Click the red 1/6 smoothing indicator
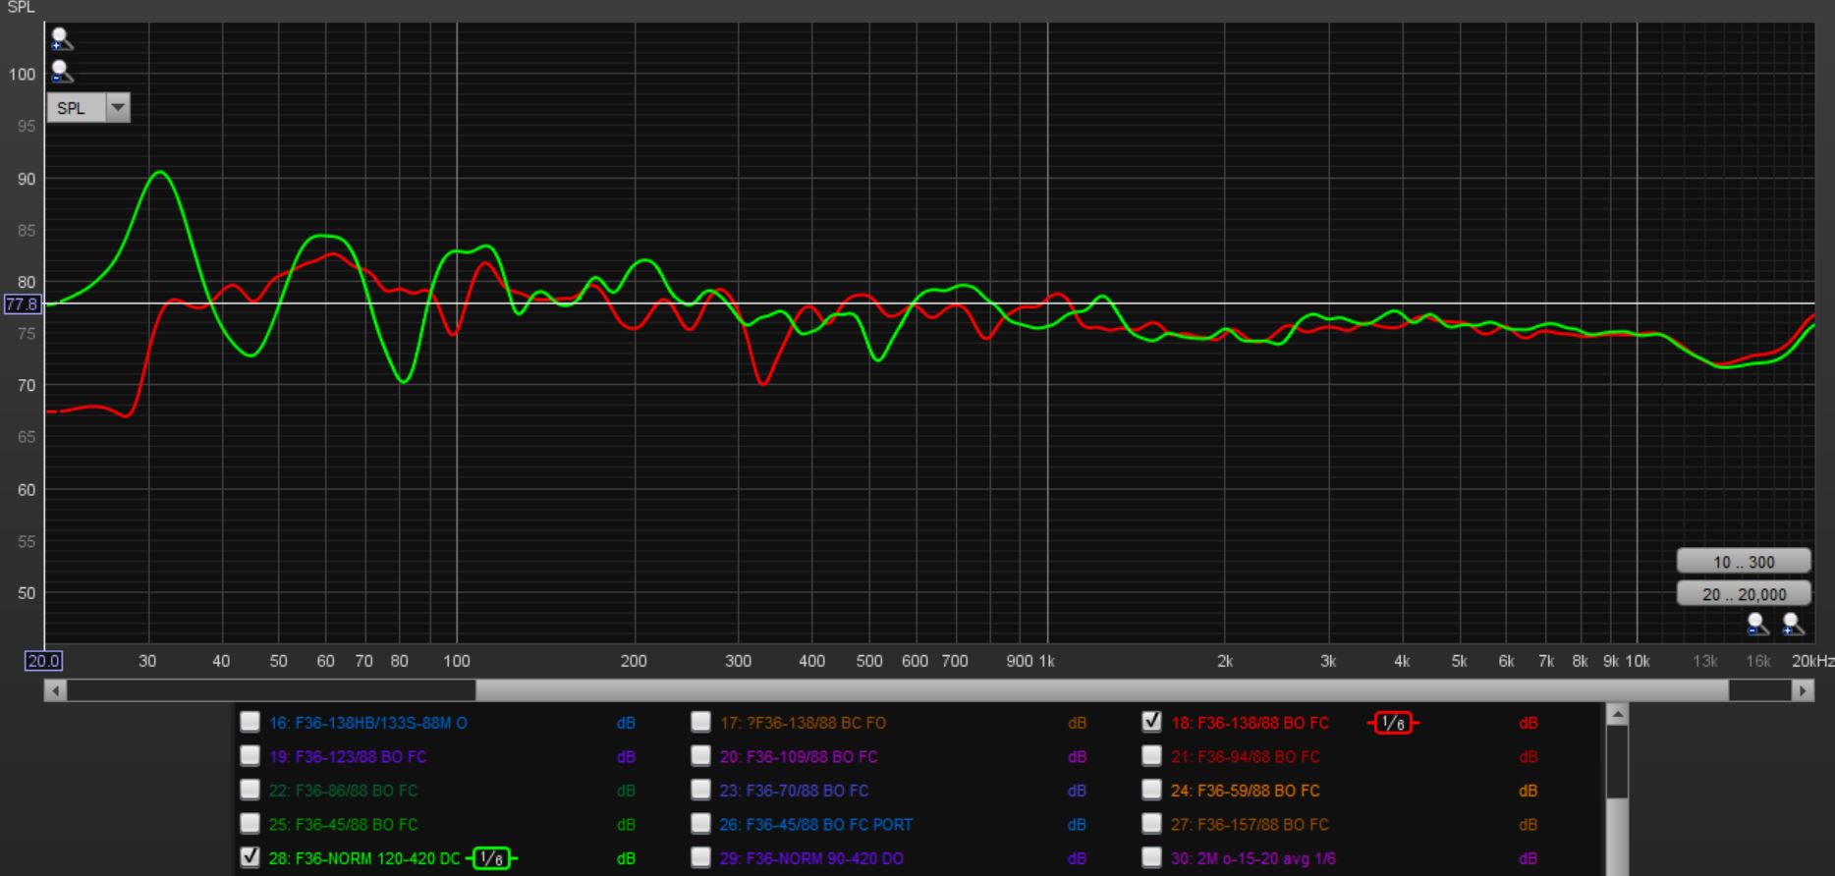 point(1392,724)
